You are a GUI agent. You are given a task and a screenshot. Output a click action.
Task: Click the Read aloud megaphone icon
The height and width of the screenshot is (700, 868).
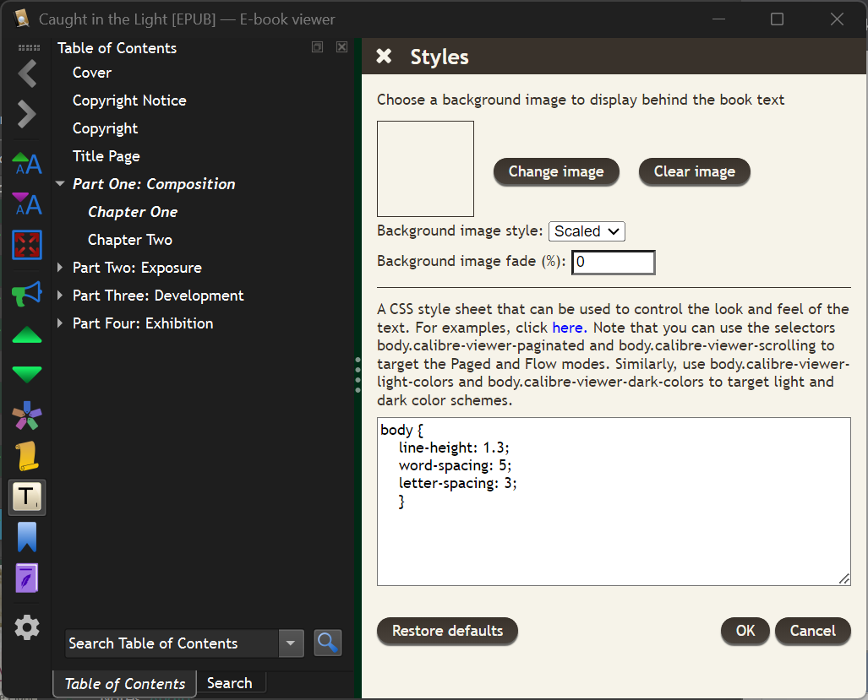point(27,294)
